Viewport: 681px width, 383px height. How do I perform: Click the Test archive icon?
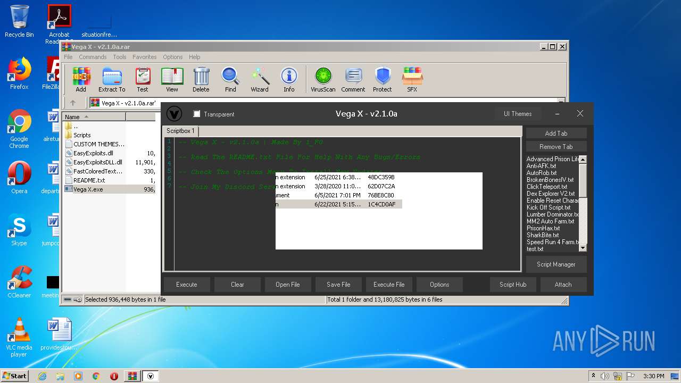(x=143, y=80)
